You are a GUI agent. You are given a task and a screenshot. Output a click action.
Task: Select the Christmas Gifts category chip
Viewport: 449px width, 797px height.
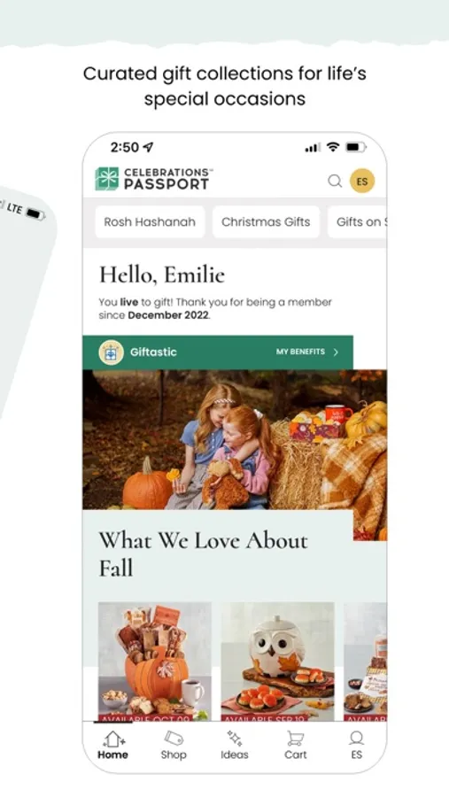(x=266, y=222)
